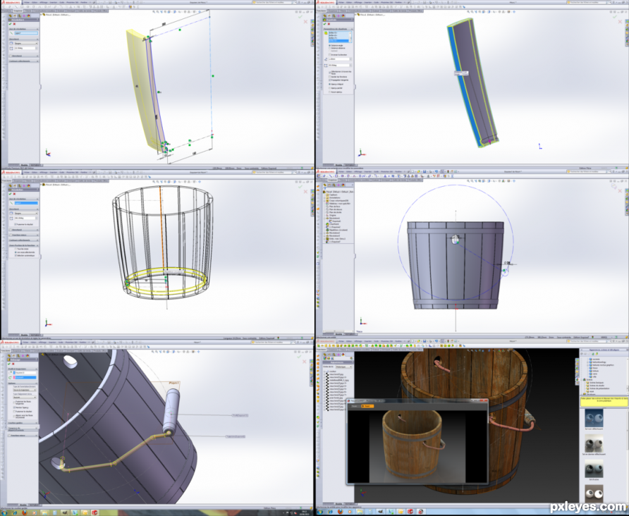Click viewport corner green check in stave revolve window

pyautogui.click(x=300, y=16)
